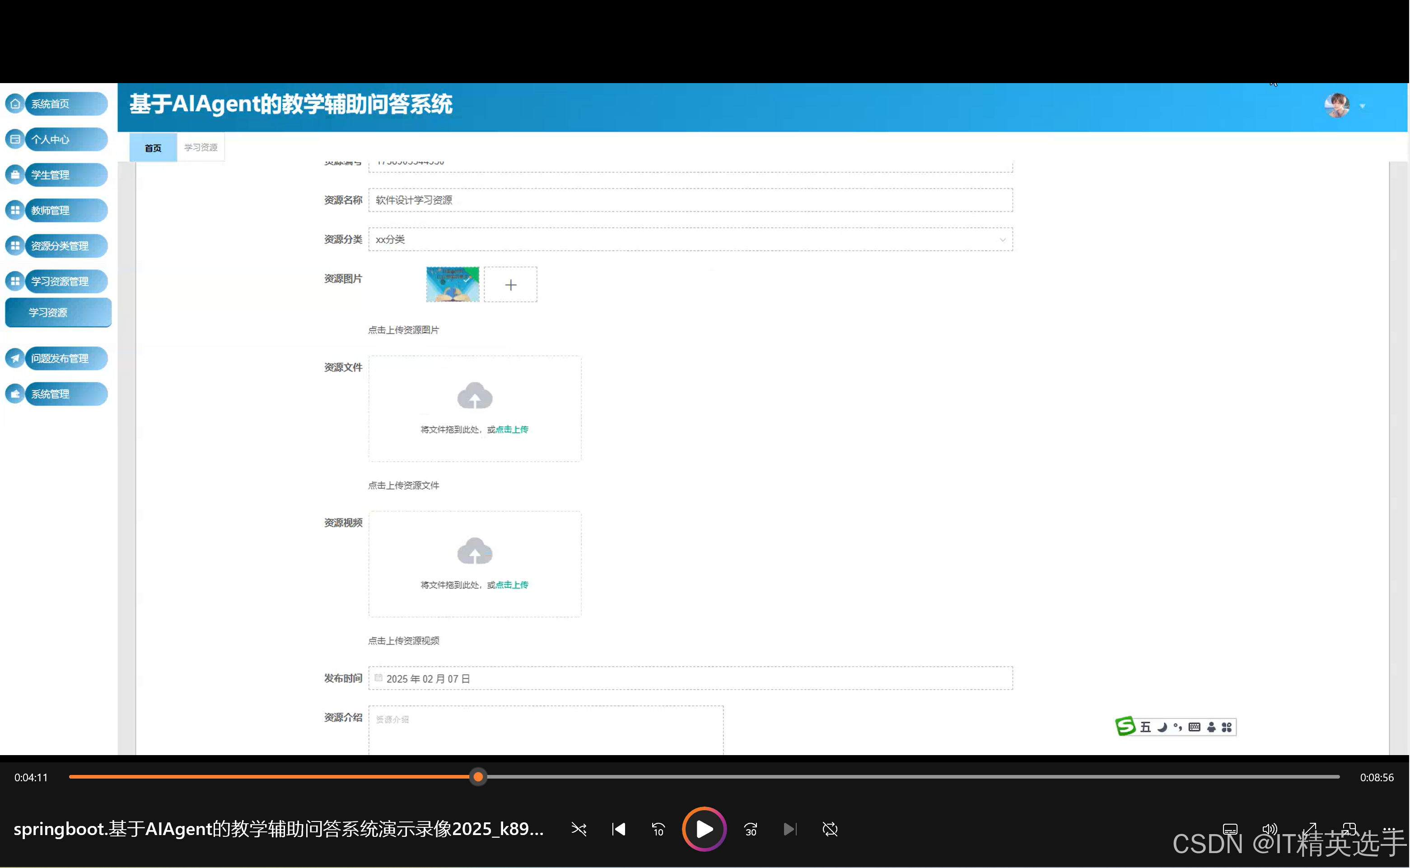Image resolution: width=1410 pixels, height=868 pixels.
Task: Click the 点击上传资源视频 hint text
Action: click(x=404, y=641)
